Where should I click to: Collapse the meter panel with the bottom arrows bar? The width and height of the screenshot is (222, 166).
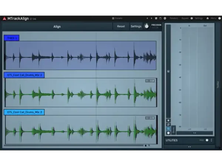(189, 147)
